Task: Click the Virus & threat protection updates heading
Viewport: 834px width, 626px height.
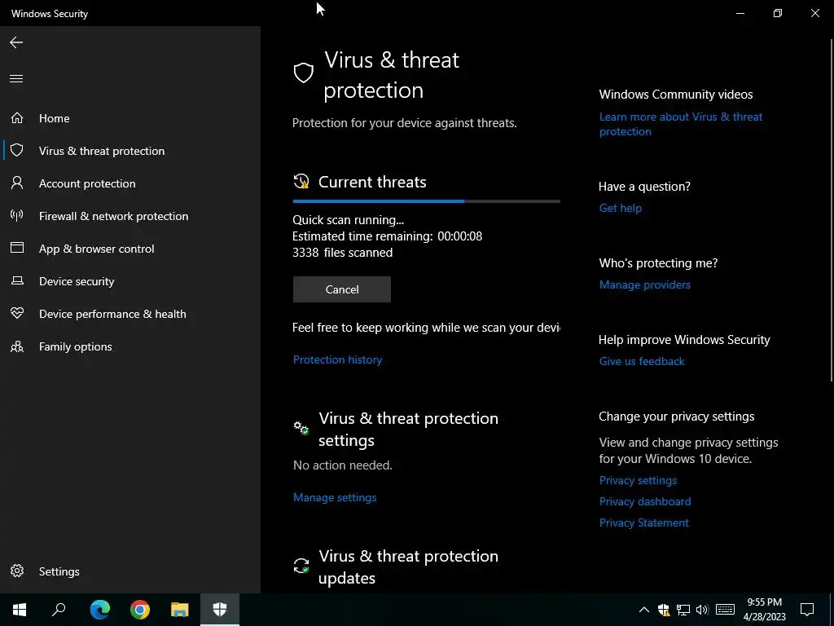Action: 409,567
